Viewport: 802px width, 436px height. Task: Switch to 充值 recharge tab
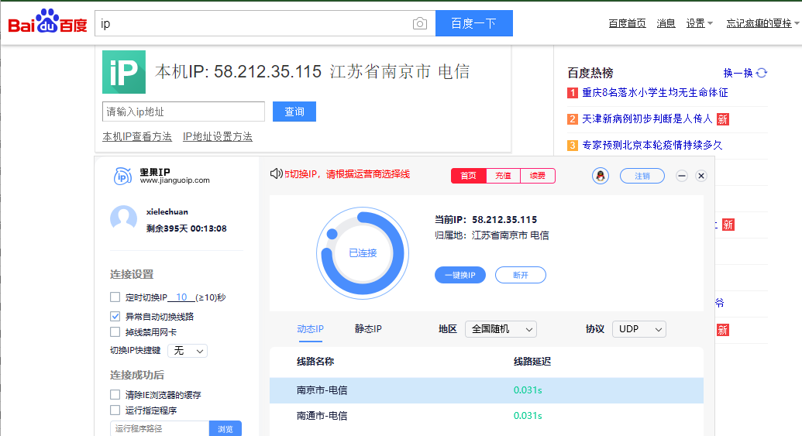click(504, 175)
